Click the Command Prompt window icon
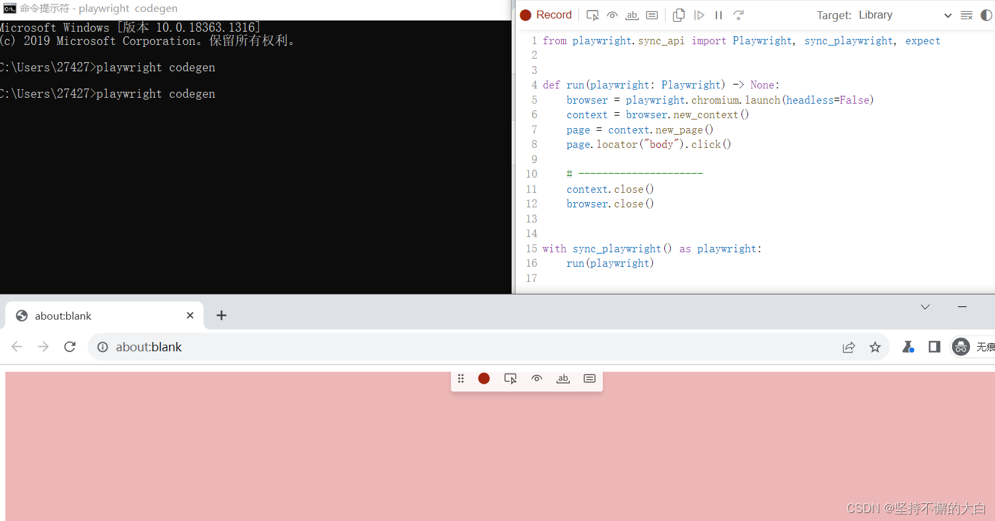The height and width of the screenshot is (521, 995). [x=10, y=9]
